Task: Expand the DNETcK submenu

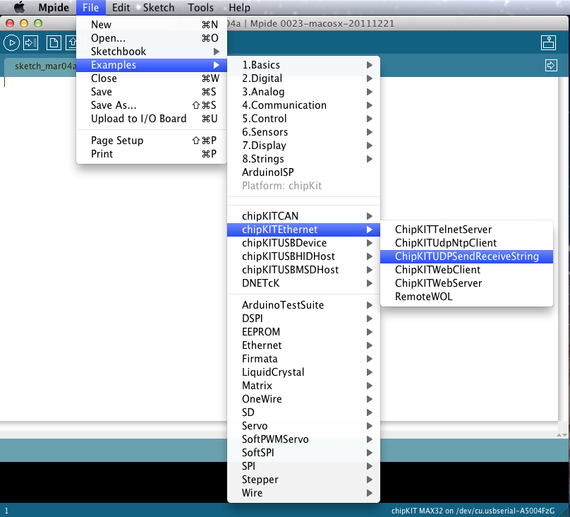Action: (303, 283)
